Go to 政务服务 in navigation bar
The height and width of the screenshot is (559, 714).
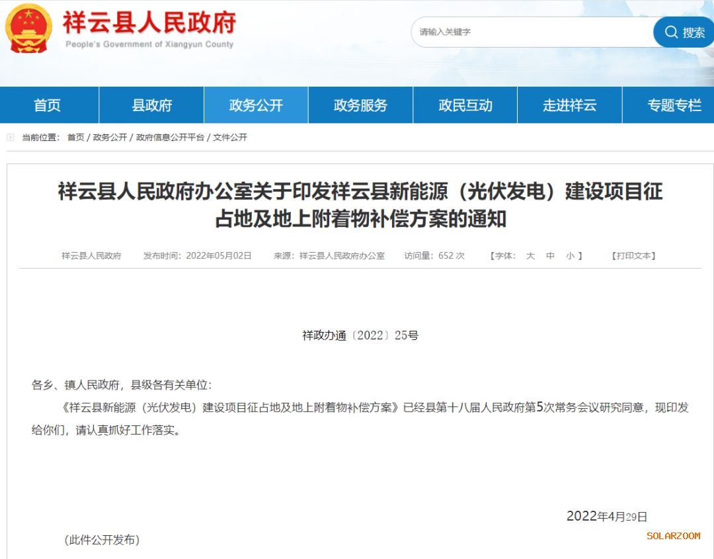pos(360,105)
